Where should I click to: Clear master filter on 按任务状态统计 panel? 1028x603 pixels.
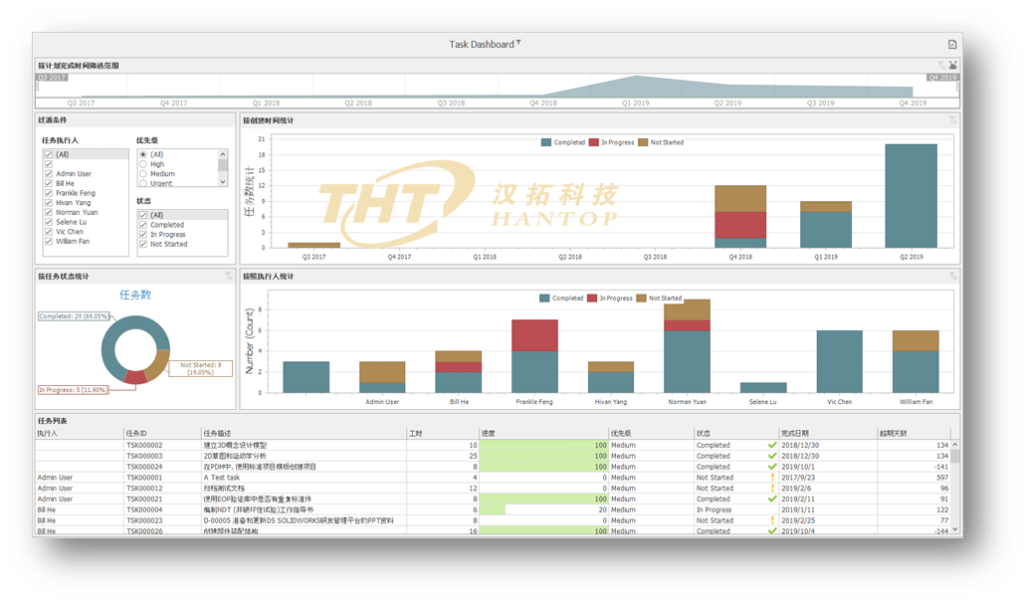pyautogui.click(x=229, y=276)
